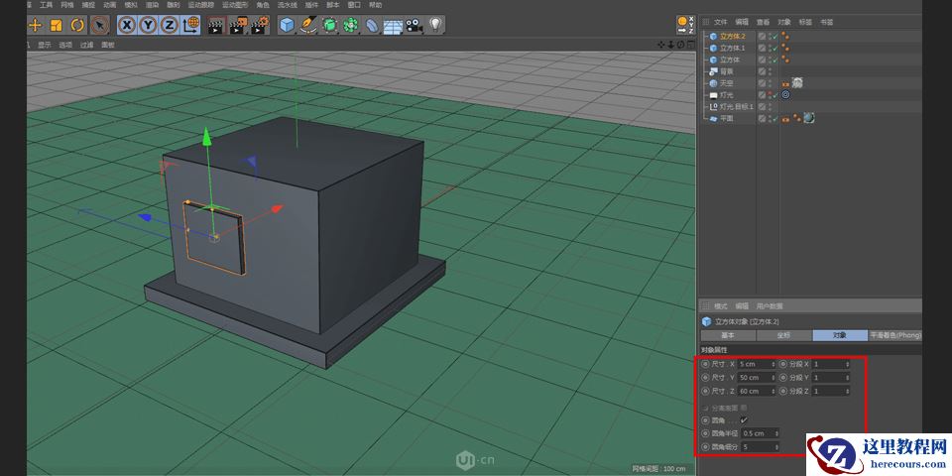Click viewport rotate circular icon
This screenshot has width=952, height=476.
[x=680, y=45]
